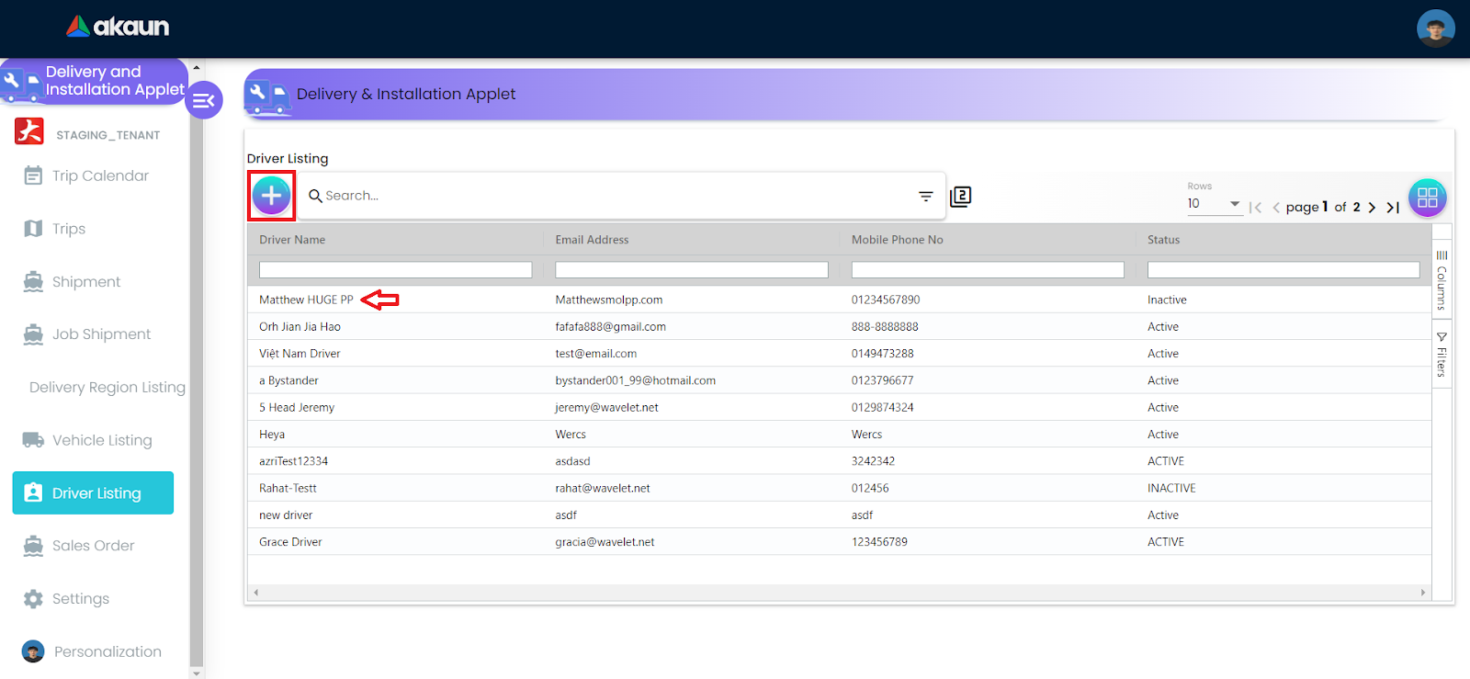Open the Grace Driver record
This screenshot has height=679, width=1470.
[x=290, y=542]
